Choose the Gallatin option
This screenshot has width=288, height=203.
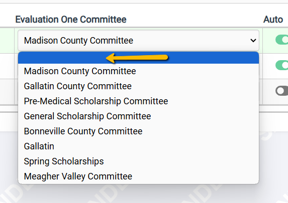[138, 146]
